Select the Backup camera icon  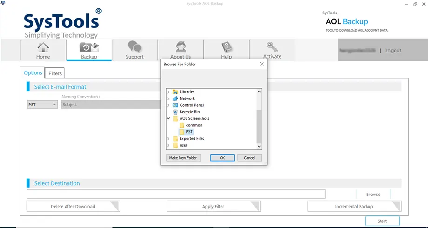(89, 47)
